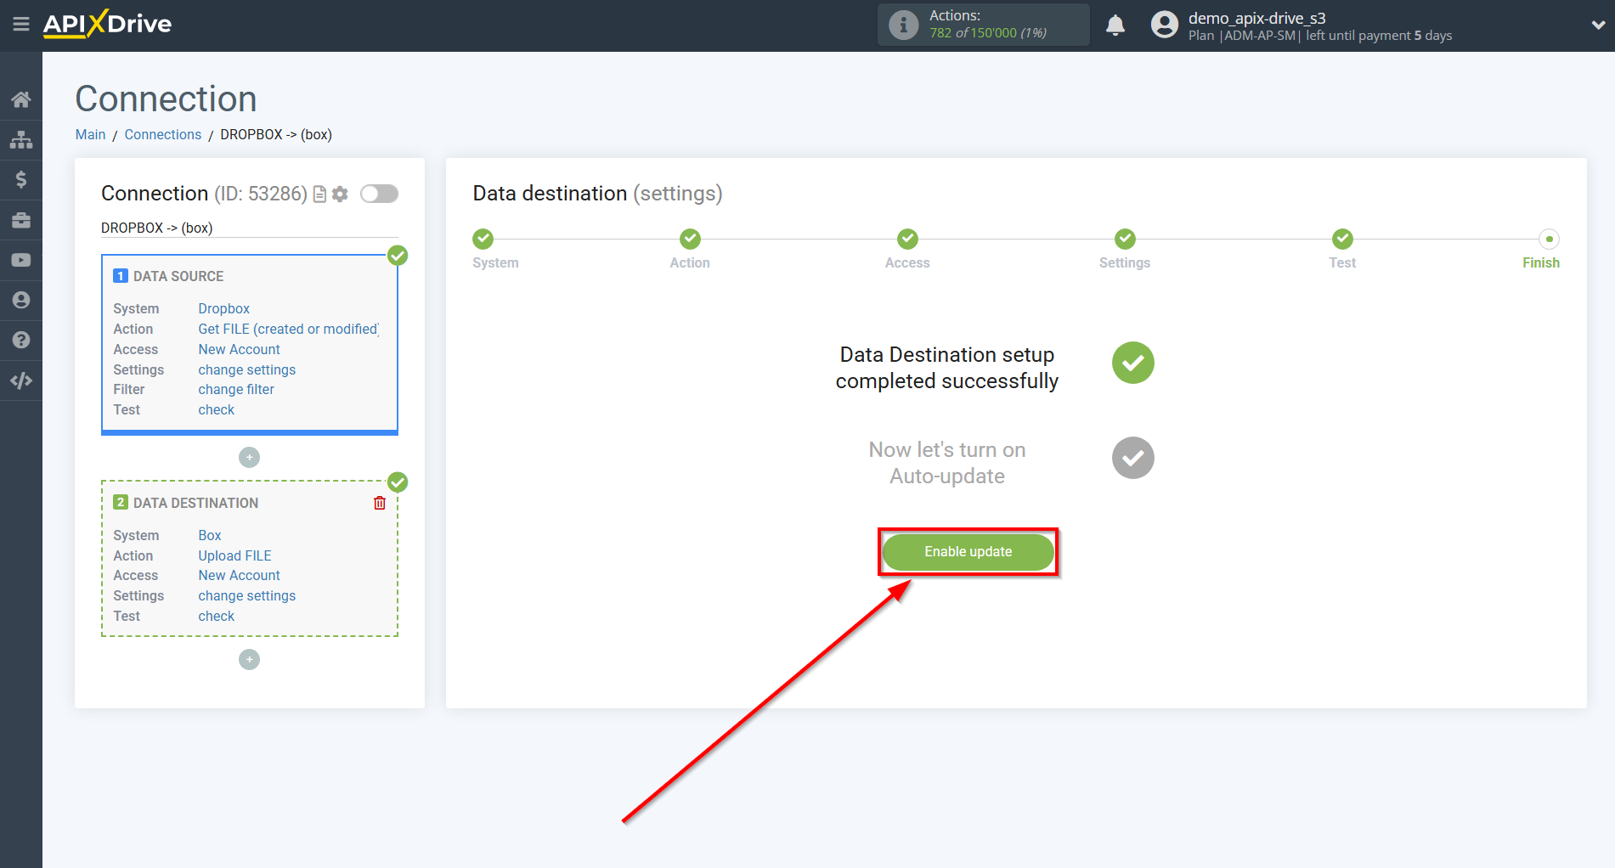The image size is (1615, 868).
Task: Open the API developer code icon in the sidebar
Action: [20, 380]
